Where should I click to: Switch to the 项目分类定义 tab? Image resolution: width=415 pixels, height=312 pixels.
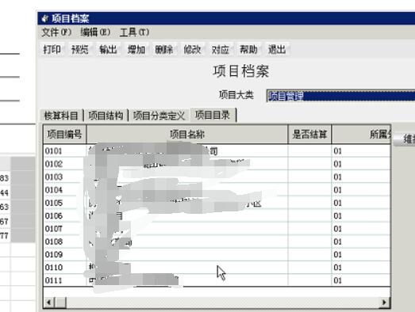tap(159, 116)
